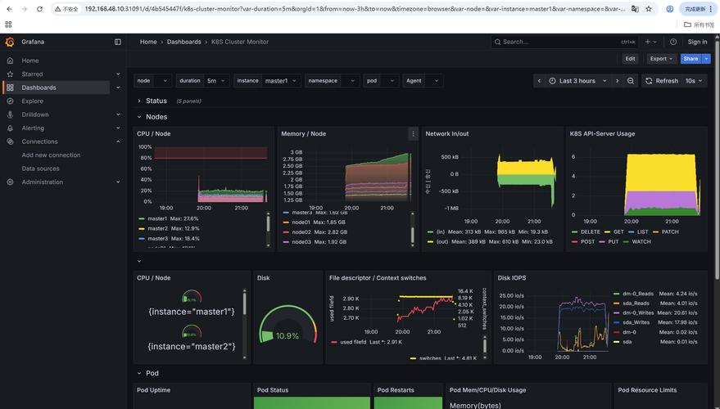Open Memory / Node panel menu dots

click(413, 134)
